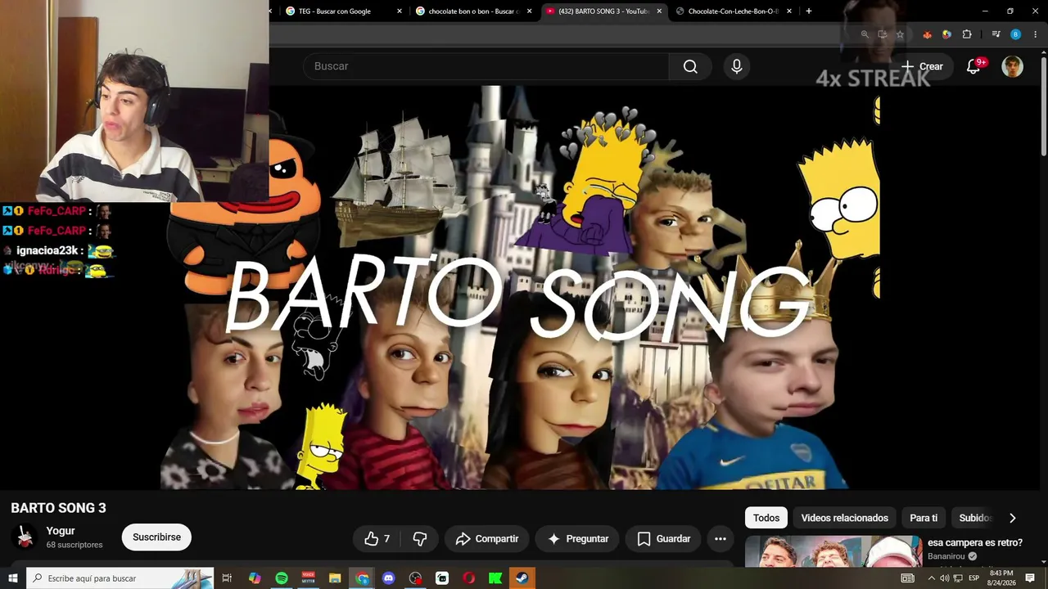1048x589 pixels.
Task: Open the Opera browser taskbar icon
Action: [x=469, y=578]
